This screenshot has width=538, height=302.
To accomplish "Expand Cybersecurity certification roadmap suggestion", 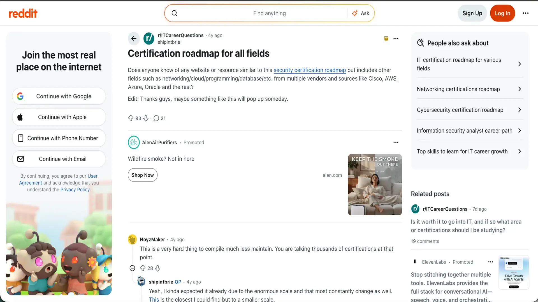I will [x=470, y=110].
